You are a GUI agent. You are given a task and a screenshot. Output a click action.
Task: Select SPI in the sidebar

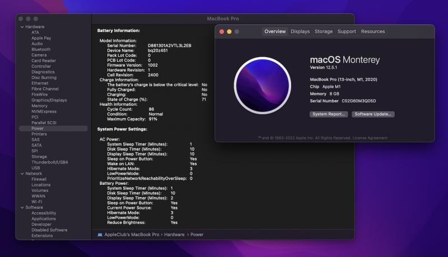point(35,151)
